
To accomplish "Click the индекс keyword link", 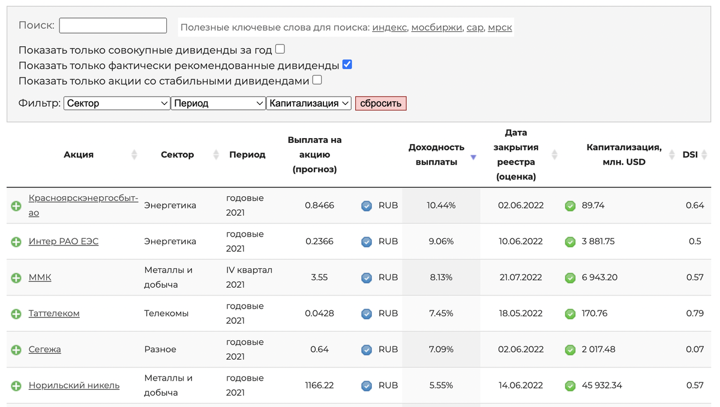I will [389, 28].
